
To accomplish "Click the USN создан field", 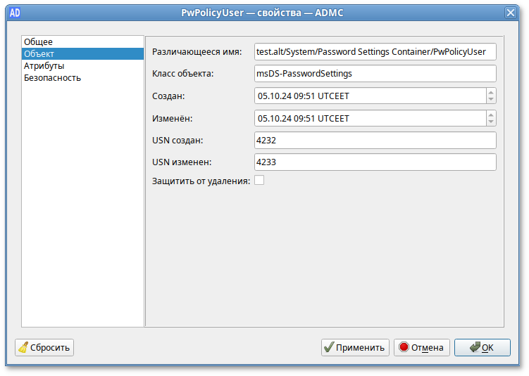I will point(375,141).
